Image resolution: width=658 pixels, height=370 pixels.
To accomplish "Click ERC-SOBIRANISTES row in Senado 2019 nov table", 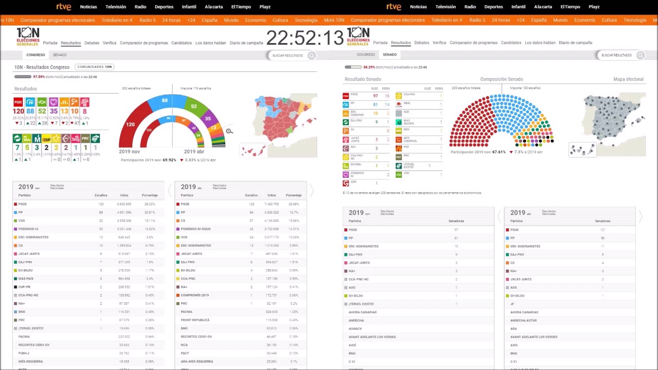I will 418,246.
